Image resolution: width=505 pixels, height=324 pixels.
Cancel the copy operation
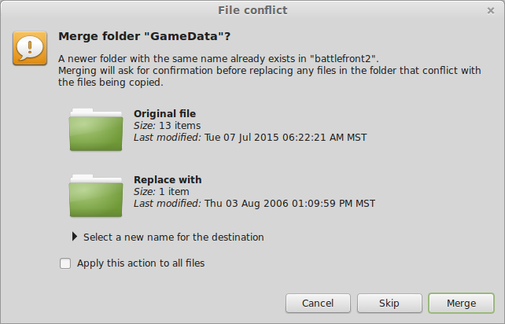pos(318,303)
